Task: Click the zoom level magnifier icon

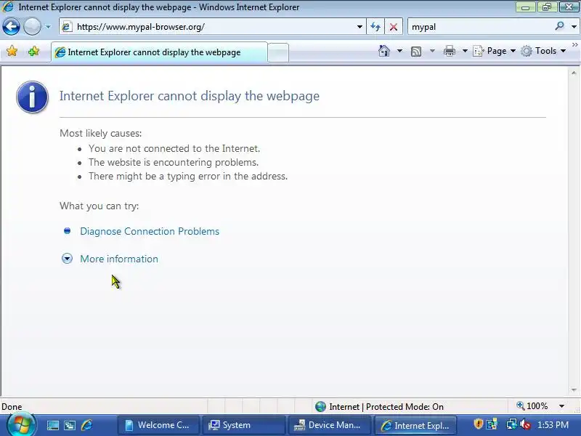Action: [520, 406]
